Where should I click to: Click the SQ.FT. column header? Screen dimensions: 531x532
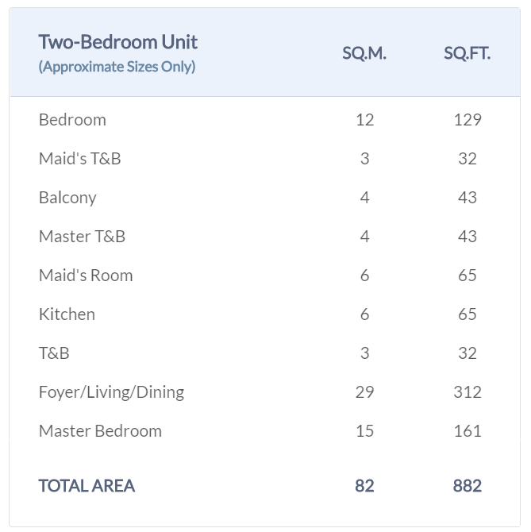(x=467, y=54)
